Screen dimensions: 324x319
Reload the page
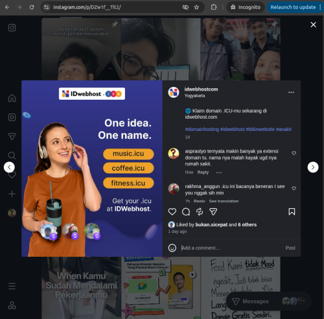pos(32,7)
